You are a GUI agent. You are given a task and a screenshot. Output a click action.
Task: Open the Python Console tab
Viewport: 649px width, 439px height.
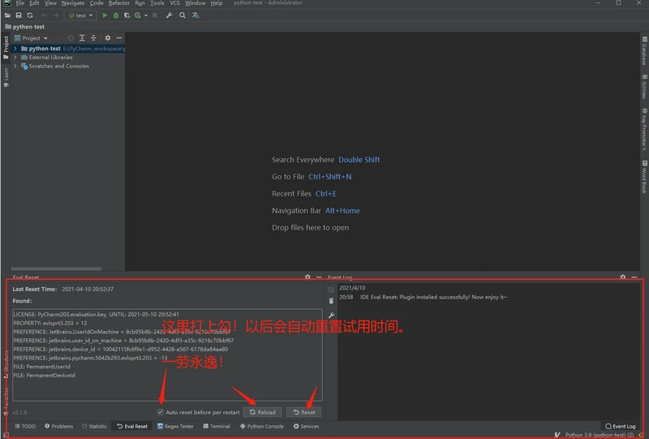(x=261, y=426)
